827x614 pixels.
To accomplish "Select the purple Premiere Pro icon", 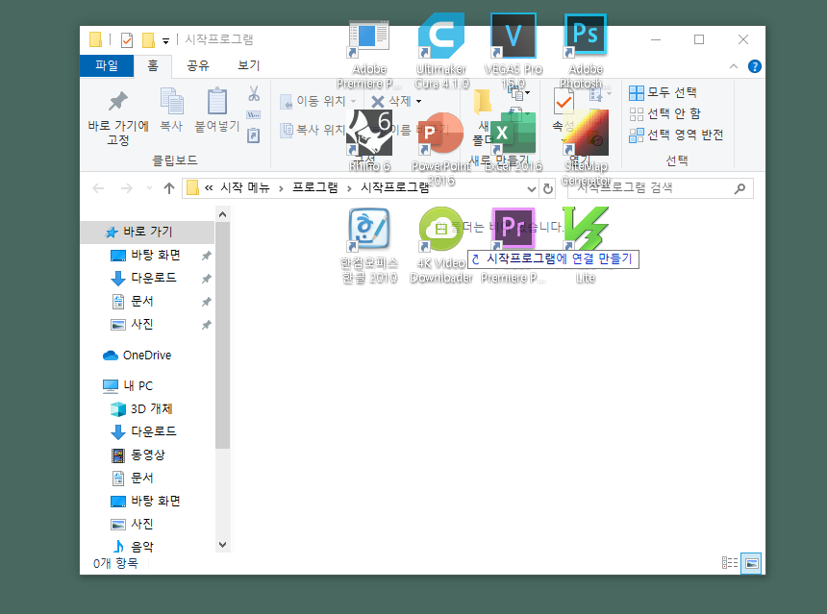I will [514, 228].
